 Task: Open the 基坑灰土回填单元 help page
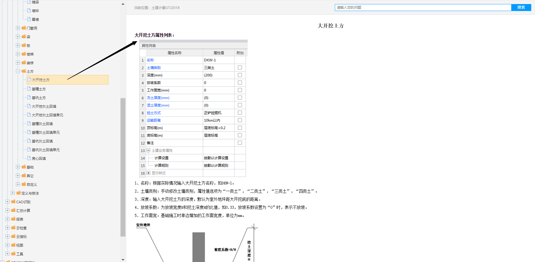pos(46,150)
